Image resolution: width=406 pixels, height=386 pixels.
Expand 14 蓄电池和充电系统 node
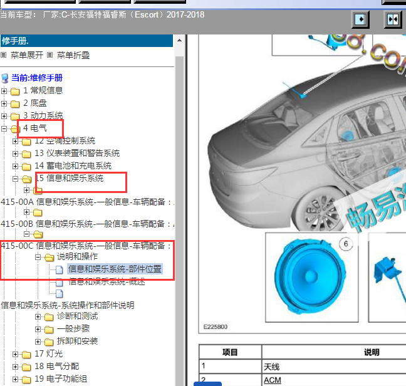point(15,166)
